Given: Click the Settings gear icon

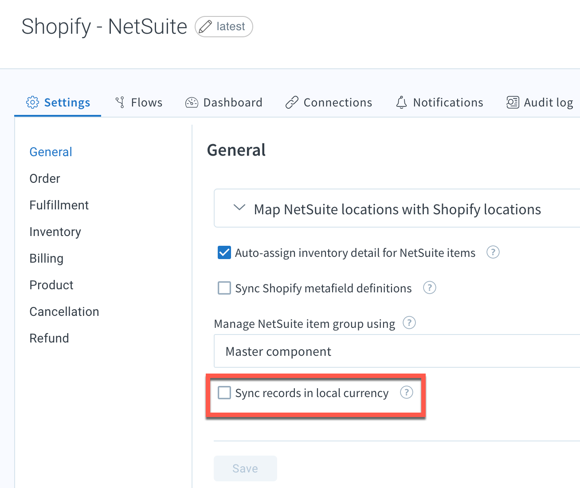Looking at the screenshot, I should (32, 102).
